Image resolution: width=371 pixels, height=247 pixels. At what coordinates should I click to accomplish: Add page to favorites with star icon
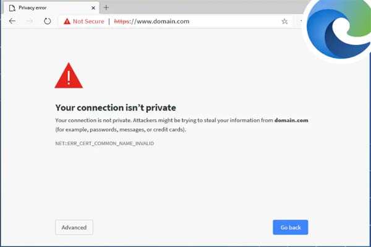point(284,22)
